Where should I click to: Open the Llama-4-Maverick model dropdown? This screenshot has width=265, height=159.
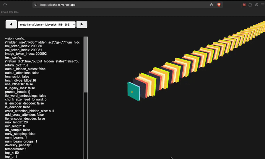(x=47, y=25)
